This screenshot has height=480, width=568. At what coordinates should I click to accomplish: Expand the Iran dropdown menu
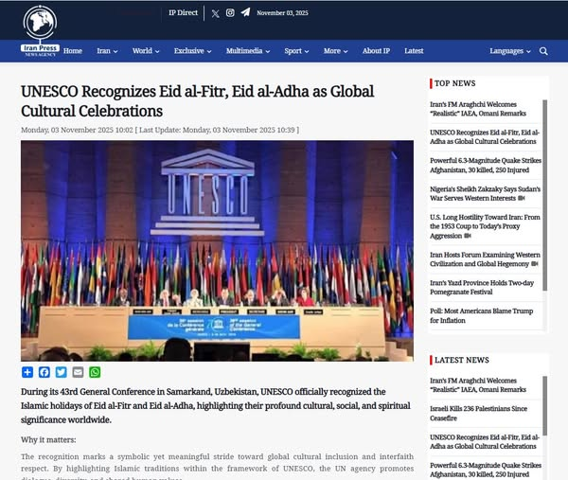106,51
